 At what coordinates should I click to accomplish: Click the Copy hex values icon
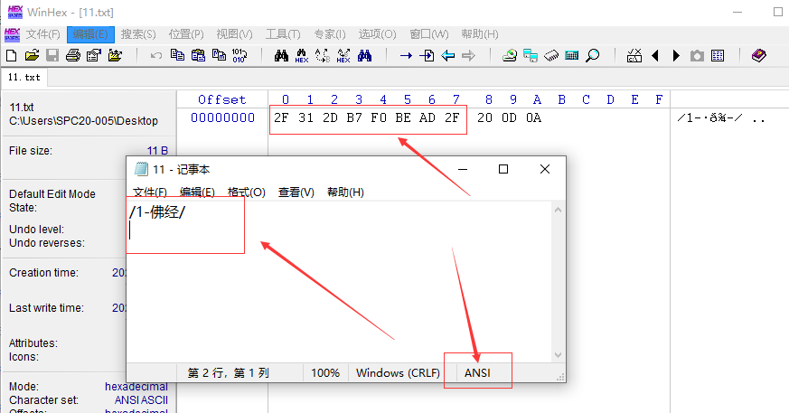pyautogui.click(x=219, y=55)
